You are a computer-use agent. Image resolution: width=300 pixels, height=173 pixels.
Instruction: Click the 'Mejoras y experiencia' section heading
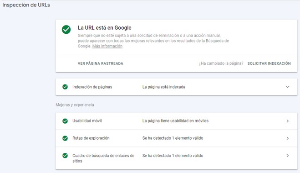point(75,105)
